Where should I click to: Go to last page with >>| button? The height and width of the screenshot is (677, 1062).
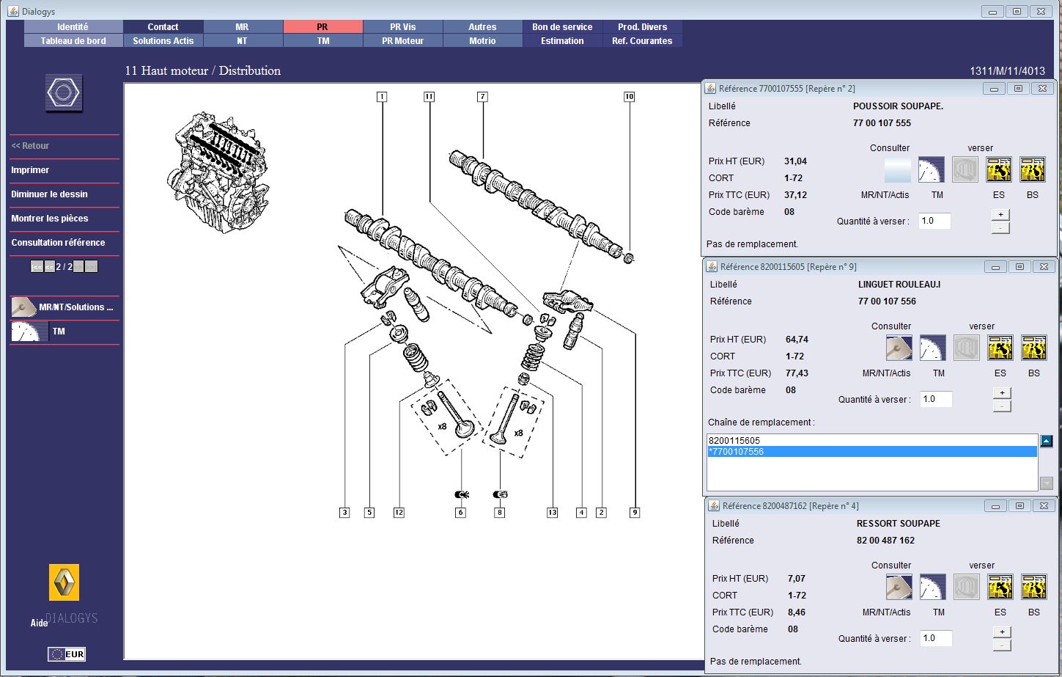coord(91,267)
